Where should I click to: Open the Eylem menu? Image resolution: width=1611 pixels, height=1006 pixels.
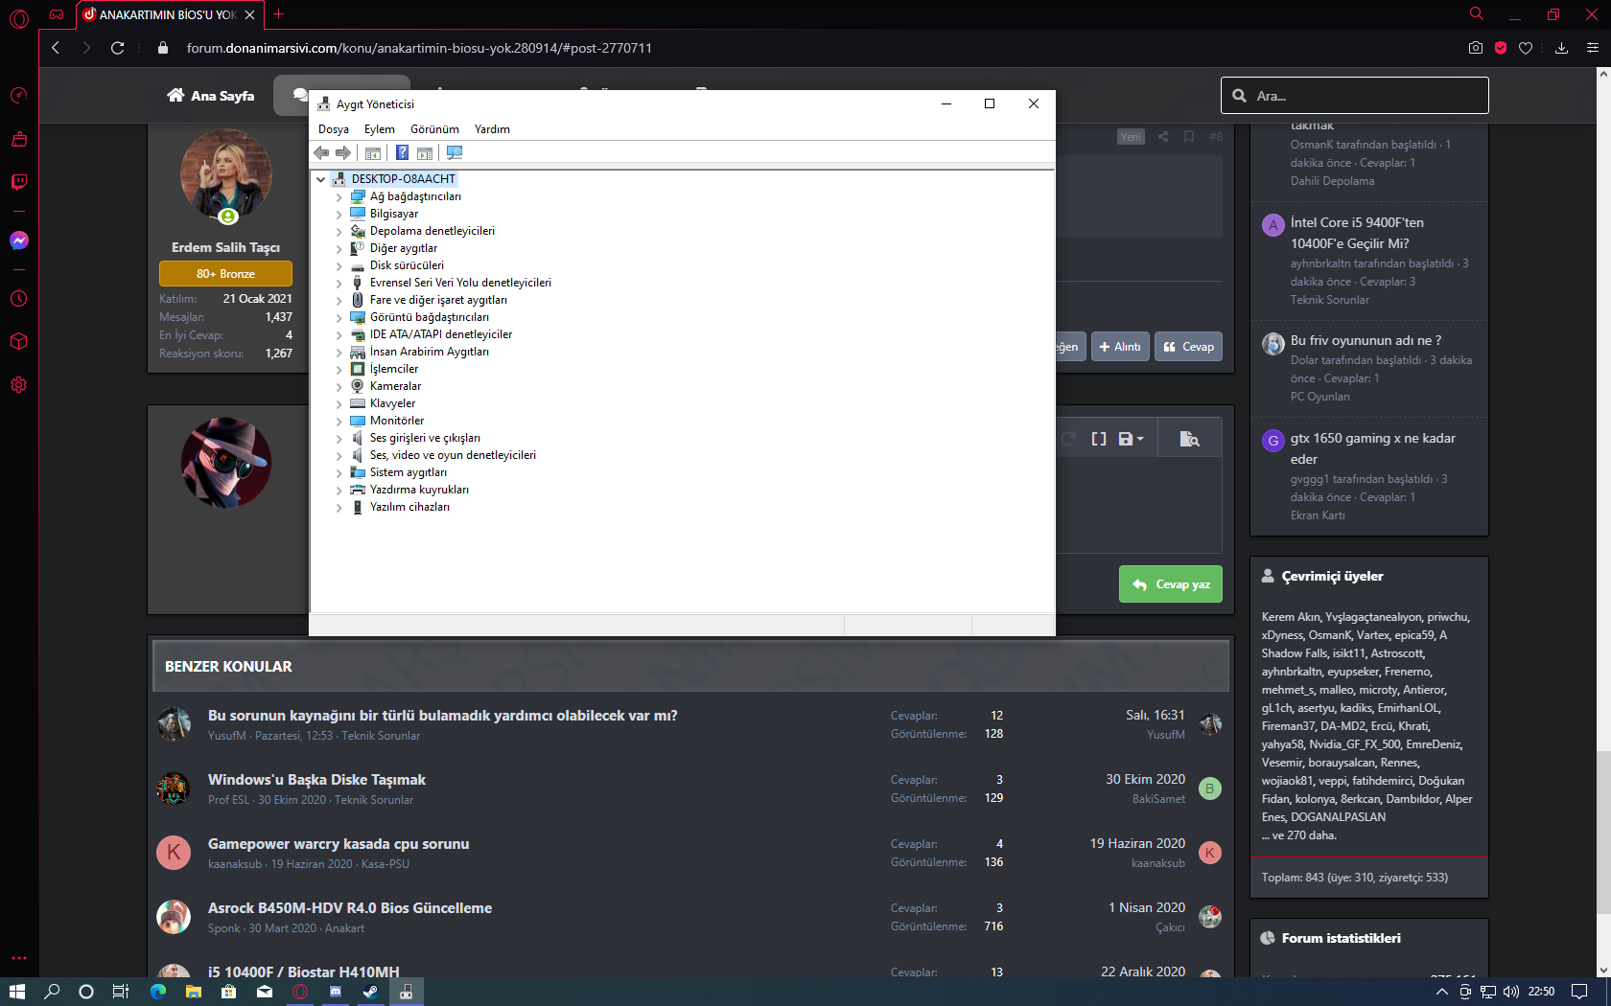coord(380,129)
